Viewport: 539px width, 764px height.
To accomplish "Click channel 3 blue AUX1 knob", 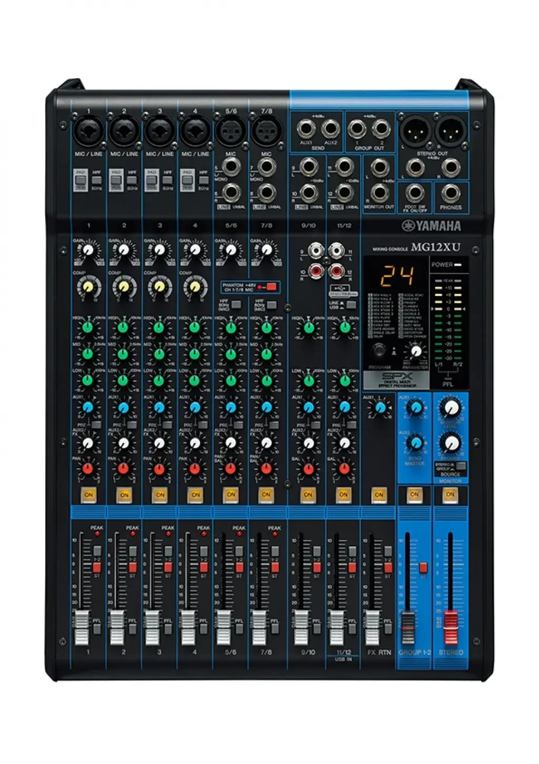I will (159, 407).
